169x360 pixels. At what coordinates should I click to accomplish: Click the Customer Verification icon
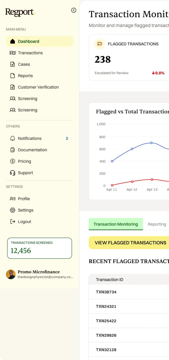12,87
